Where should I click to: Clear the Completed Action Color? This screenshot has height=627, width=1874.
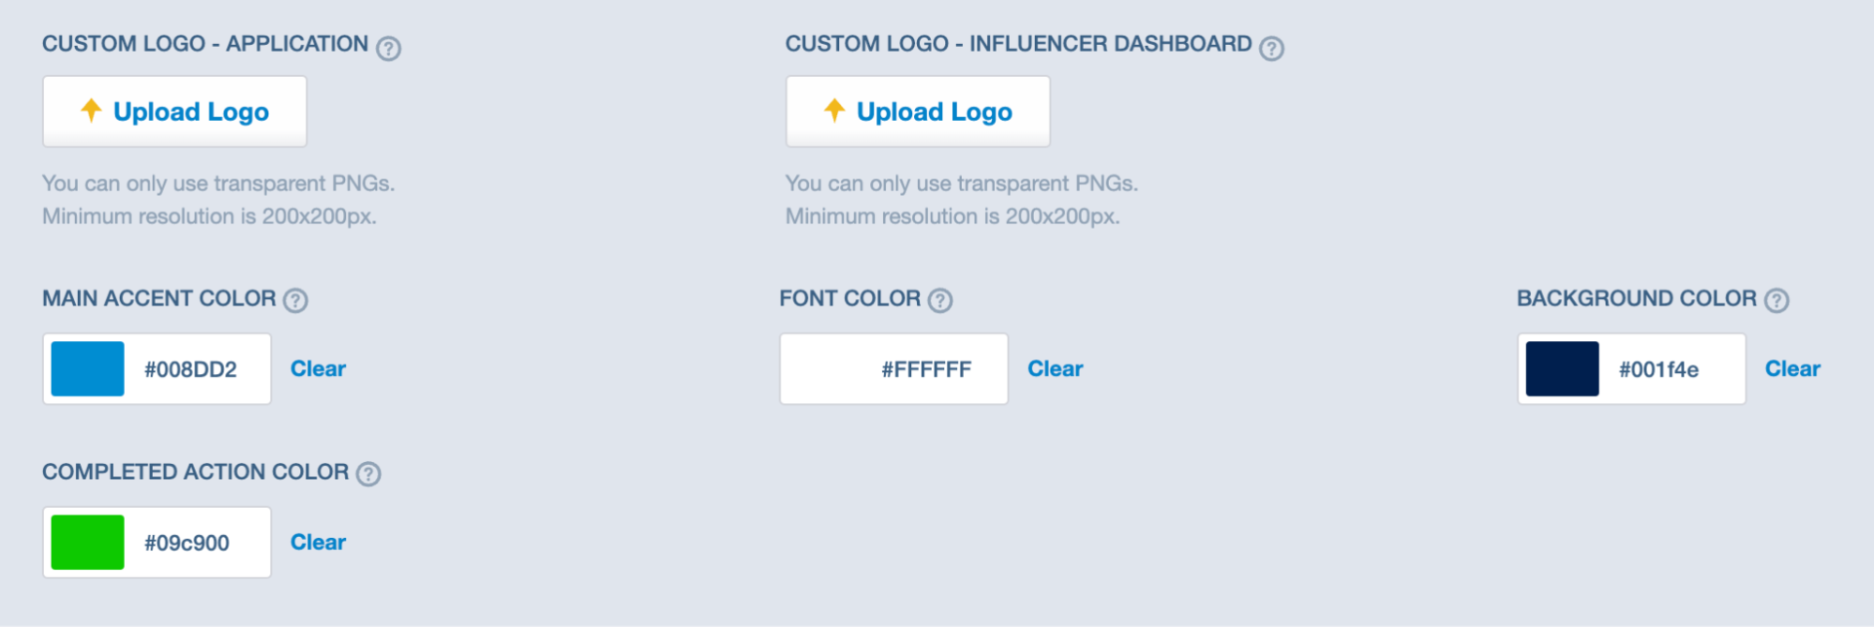coord(318,542)
